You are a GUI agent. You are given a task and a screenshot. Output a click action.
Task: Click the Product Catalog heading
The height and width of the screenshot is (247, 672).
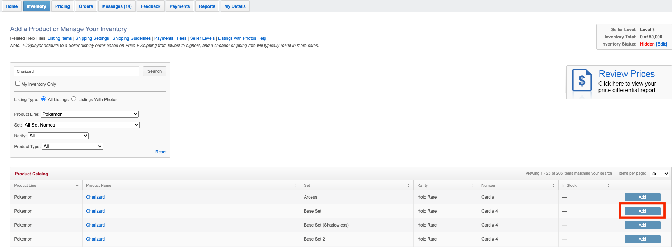(x=31, y=174)
